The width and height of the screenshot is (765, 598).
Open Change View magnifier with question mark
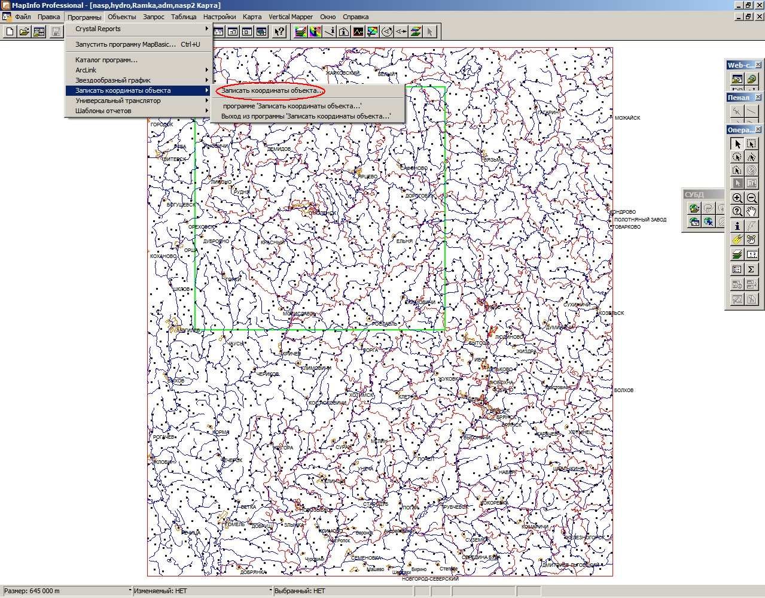point(737,211)
